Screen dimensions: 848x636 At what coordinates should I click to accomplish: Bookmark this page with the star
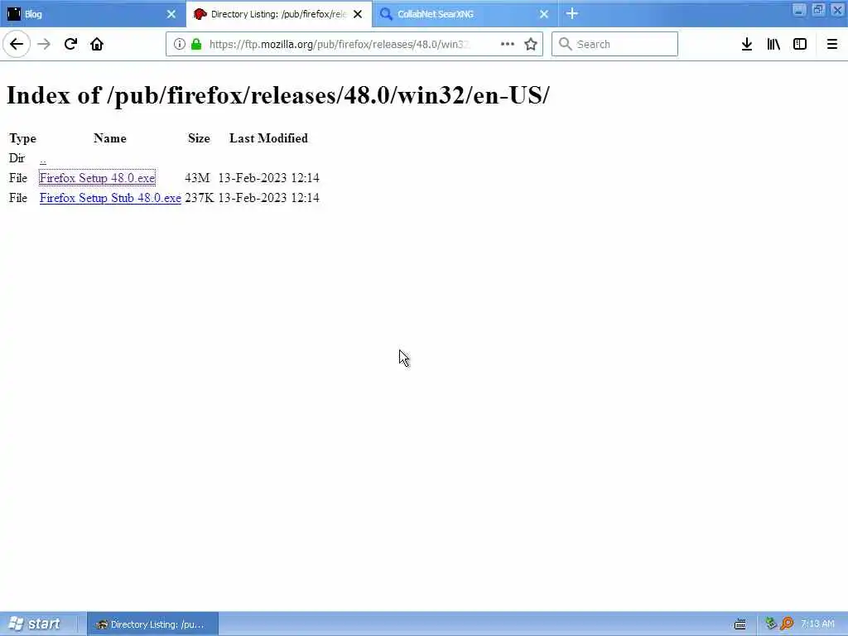(531, 44)
